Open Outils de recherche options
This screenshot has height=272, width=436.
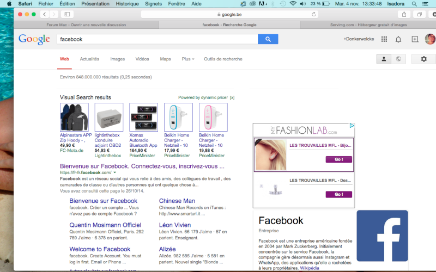point(223,59)
